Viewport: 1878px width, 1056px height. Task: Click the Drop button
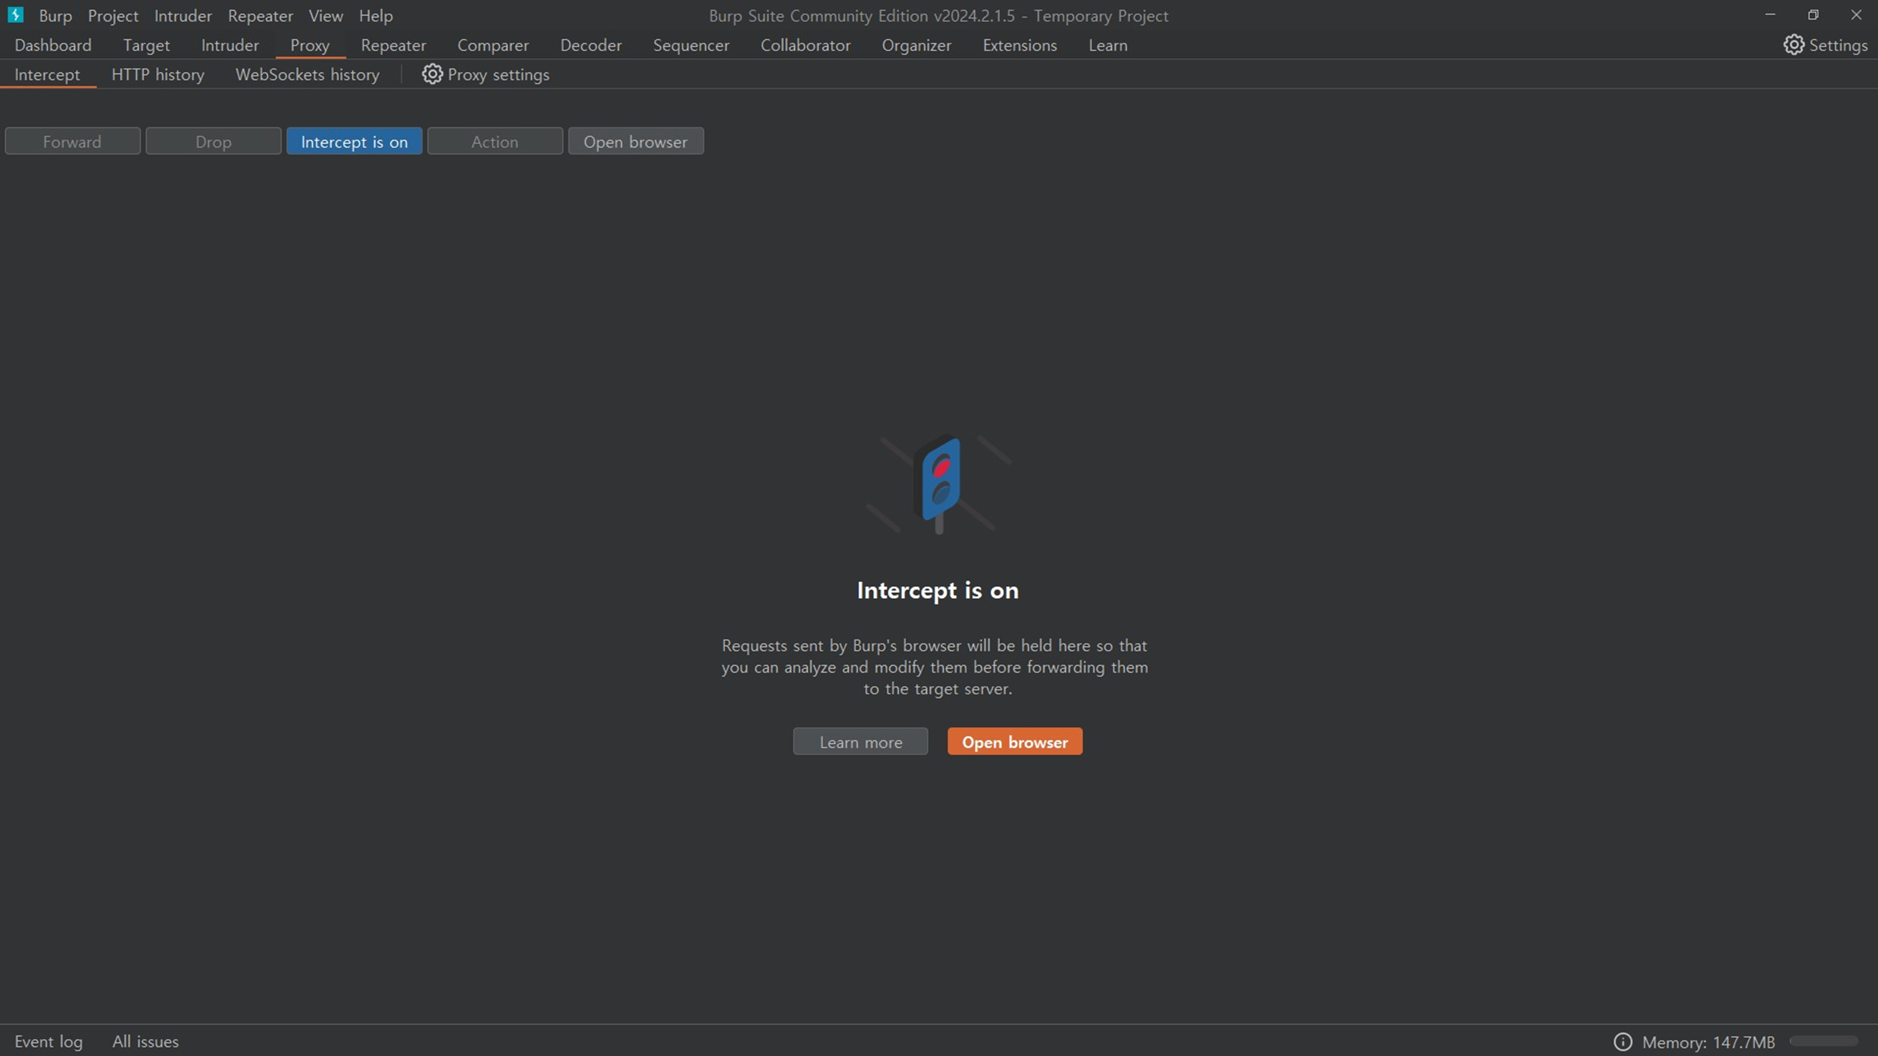coord(213,141)
